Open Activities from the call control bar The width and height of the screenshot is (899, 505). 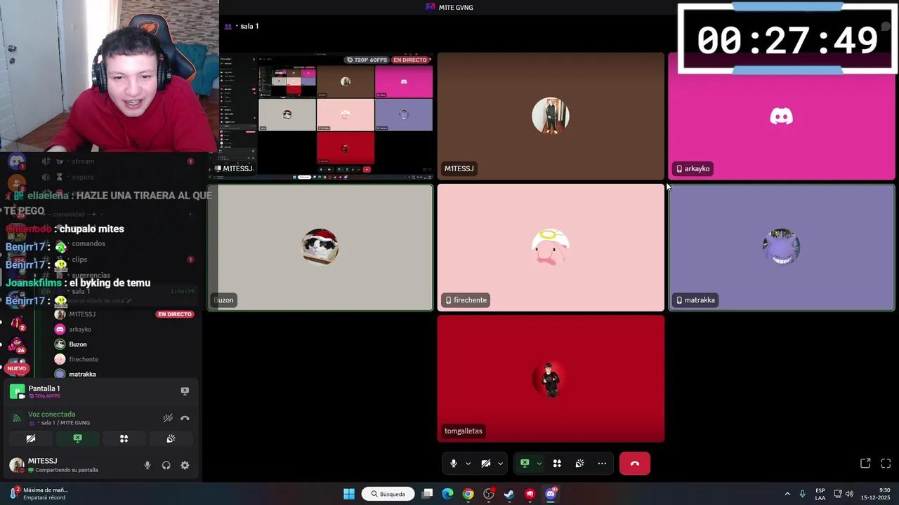(557, 464)
